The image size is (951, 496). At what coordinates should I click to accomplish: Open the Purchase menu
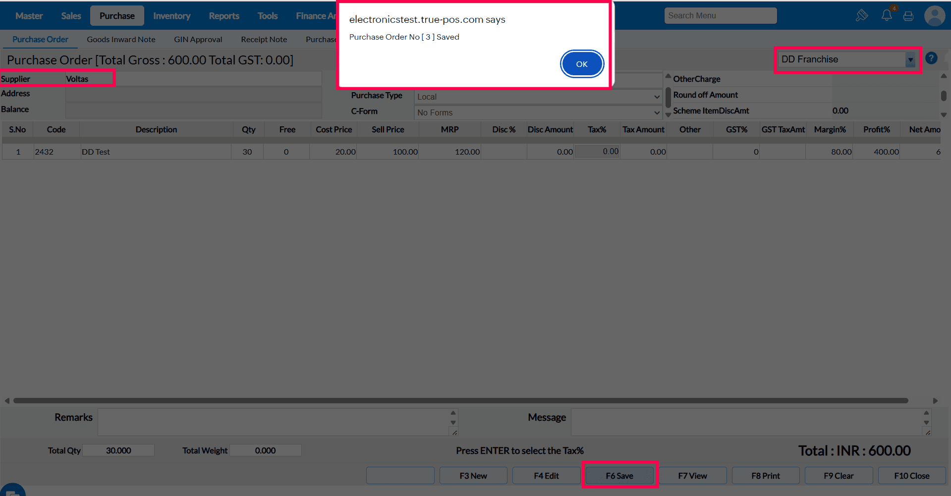[117, 16]
